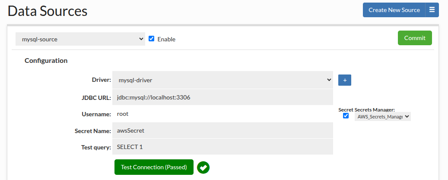Focus the JDBC URL input field

click(222, 97)
